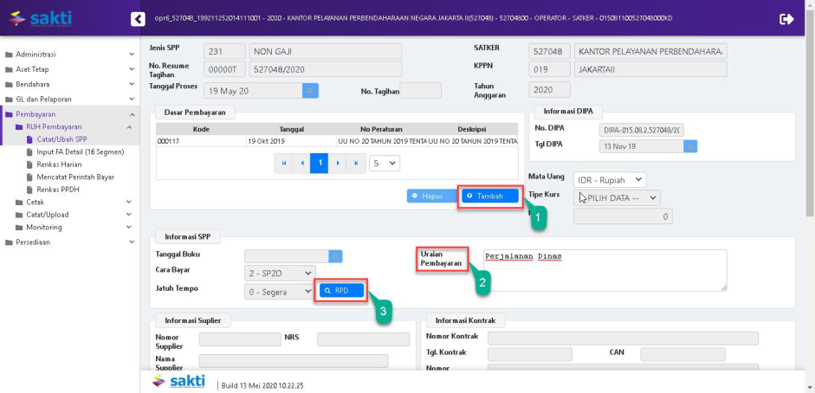Open calendar picker for Tgl DIPA
This screenshot has width=815, height=393.
(x=690, y=146)
